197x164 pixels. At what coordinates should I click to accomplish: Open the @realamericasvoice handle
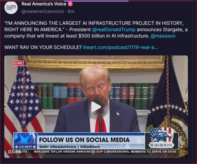[43, 11]
